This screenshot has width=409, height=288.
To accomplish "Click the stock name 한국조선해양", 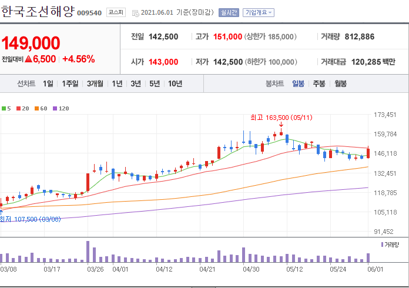I will (x=38, y=11).
